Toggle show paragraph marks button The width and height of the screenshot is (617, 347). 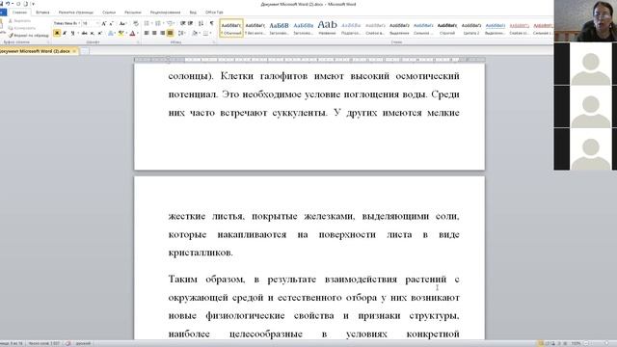[211, 23]
